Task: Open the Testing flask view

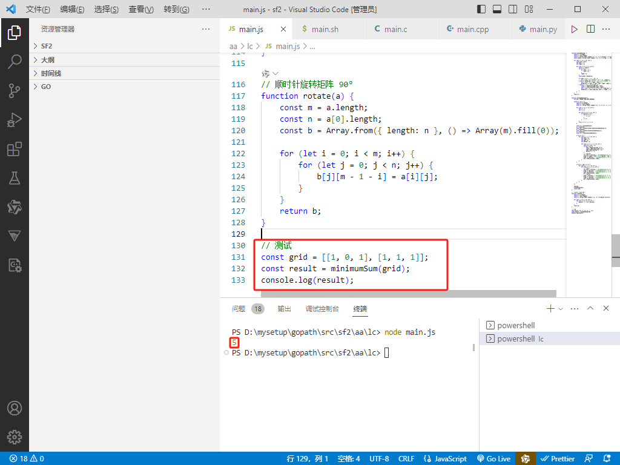Action: 15,178
